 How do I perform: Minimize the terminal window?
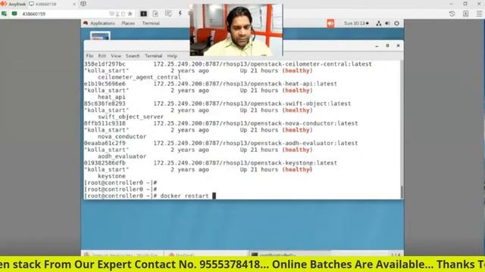click(377, 45)
